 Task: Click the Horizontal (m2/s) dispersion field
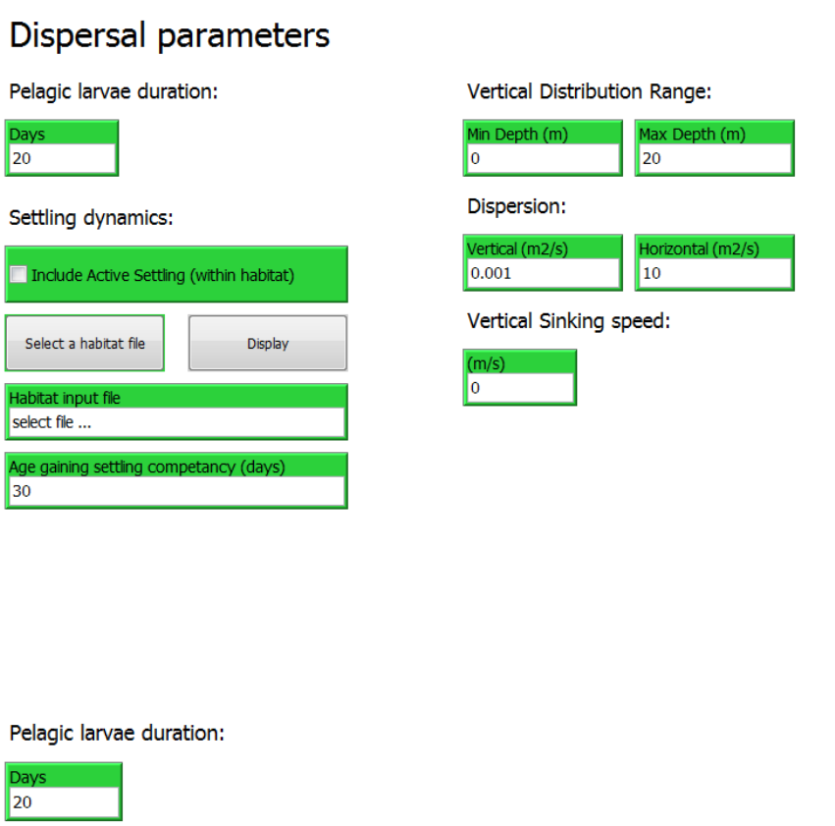[x=714, y=273]
